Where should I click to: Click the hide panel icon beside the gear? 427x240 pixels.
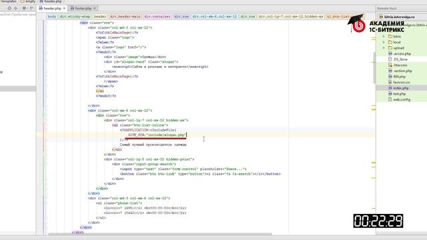[31, 9]
